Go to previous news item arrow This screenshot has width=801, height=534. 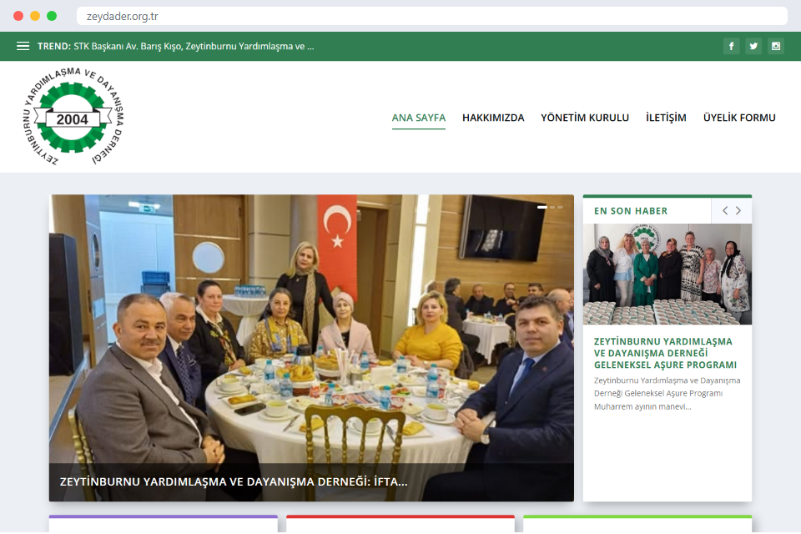click(x=725, y=210)
